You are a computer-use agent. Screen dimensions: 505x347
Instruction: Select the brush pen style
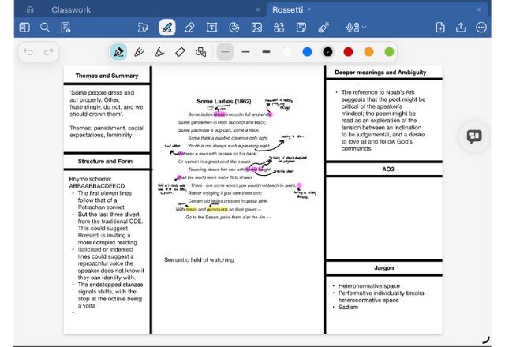point(159,52)
